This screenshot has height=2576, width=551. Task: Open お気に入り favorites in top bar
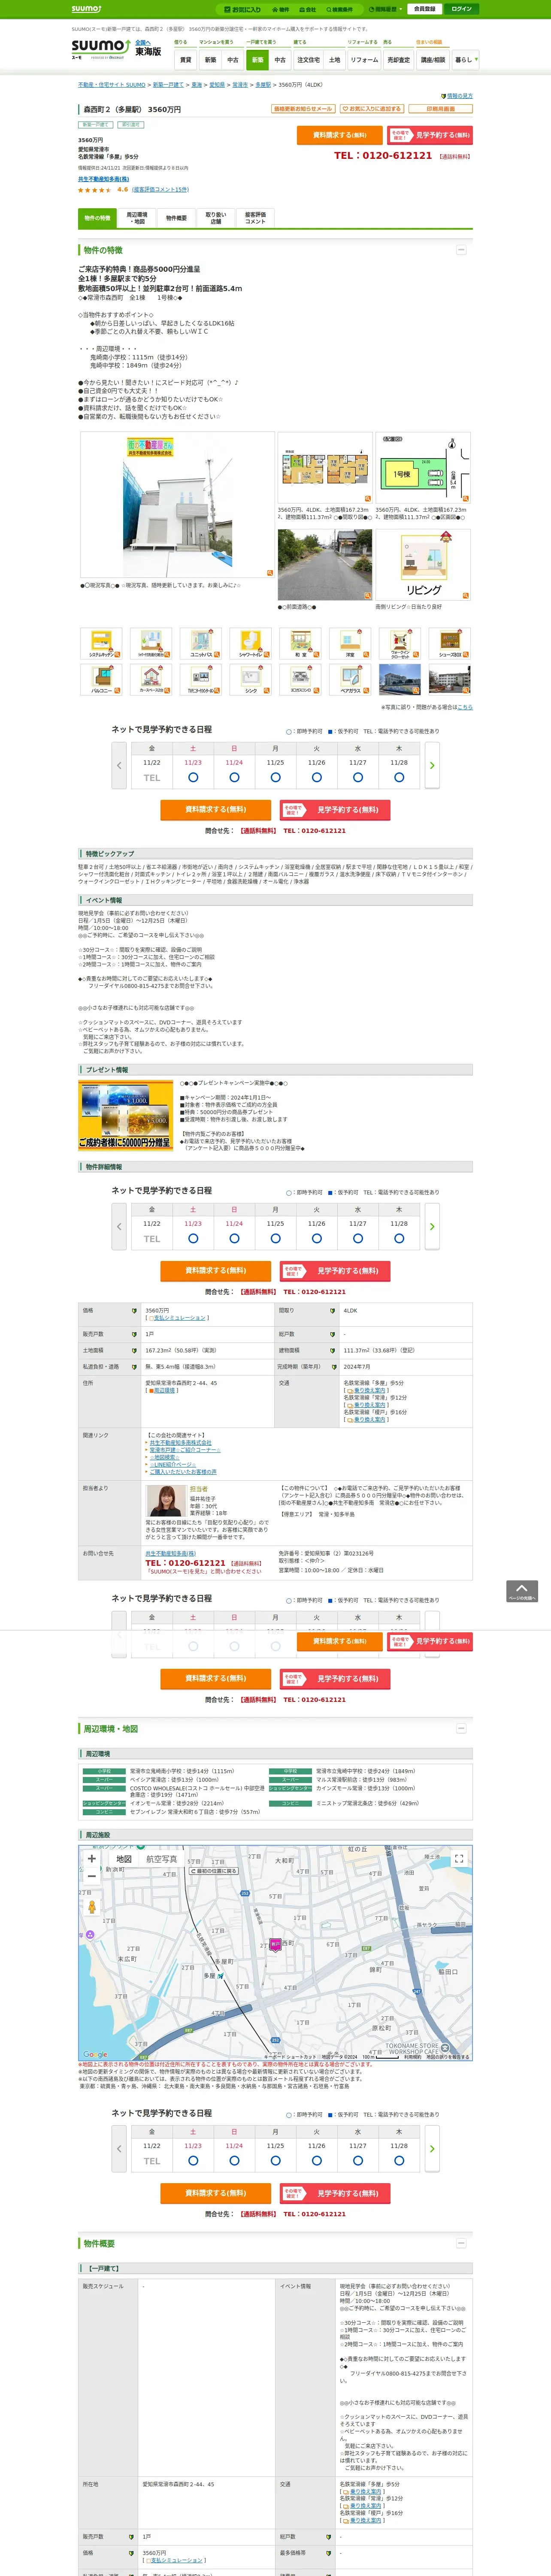pyautogui.click(x=242, y=9)
